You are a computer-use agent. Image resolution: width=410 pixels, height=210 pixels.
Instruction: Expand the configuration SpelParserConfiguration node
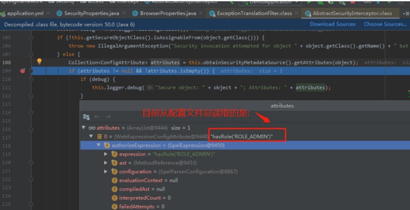pos(106,172)
